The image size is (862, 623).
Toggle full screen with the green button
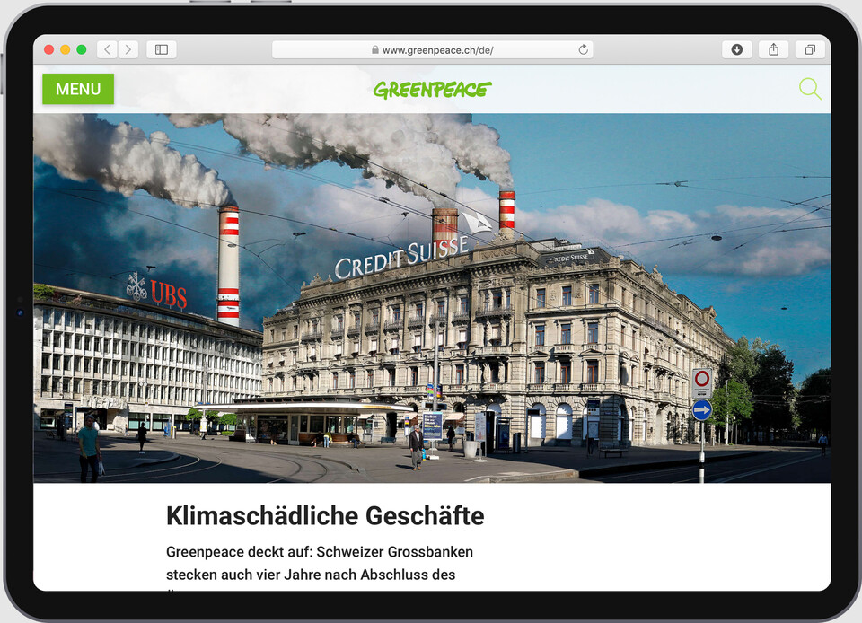[x=81, y=51]
